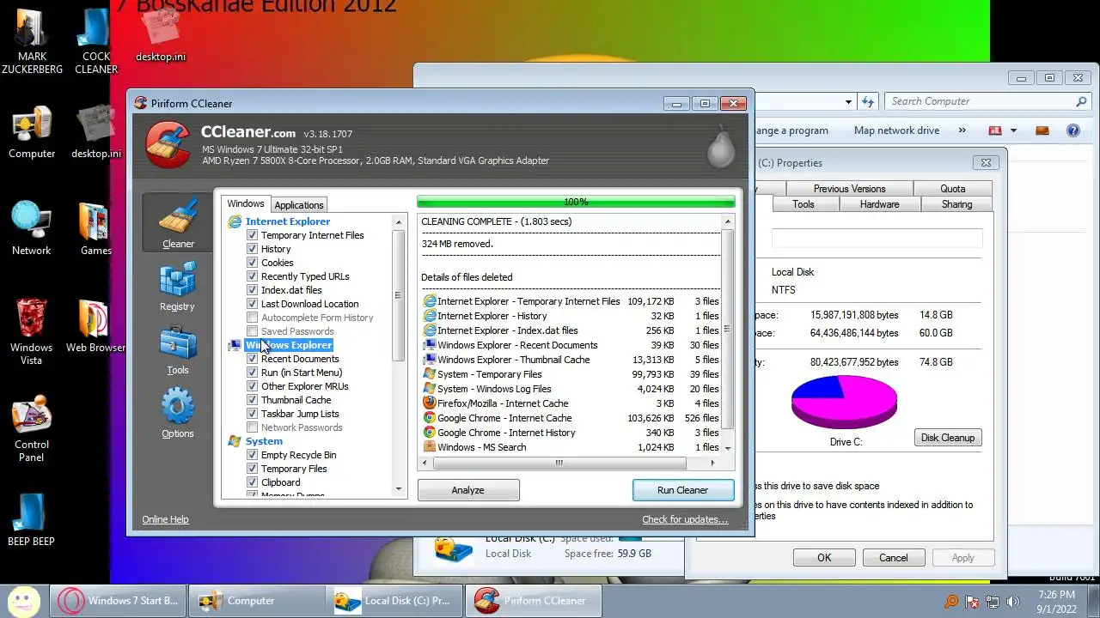The image size is (1100, 618).
Task: Toggle Empty Recycle Bin checkbox
Action: (x=252, y=455)
